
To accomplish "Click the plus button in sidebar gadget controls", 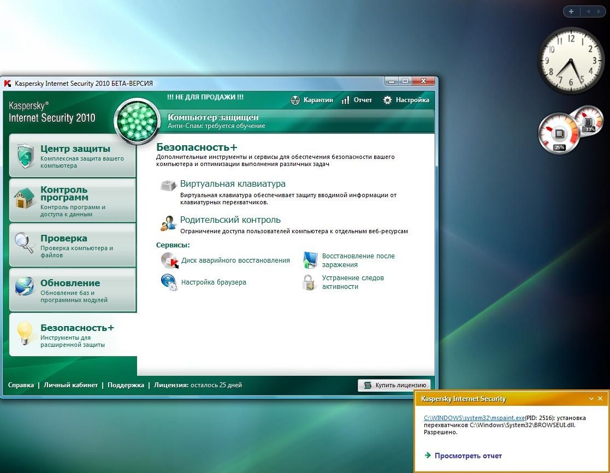I will pyautogui.click(x=571, y=11).
